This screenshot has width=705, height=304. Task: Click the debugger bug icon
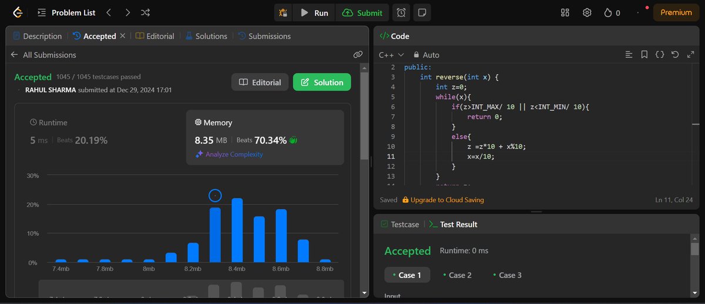(x=283, y=12)
